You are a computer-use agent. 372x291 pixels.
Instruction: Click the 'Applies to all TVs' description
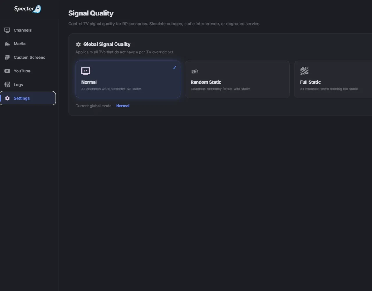pos(125,52)
